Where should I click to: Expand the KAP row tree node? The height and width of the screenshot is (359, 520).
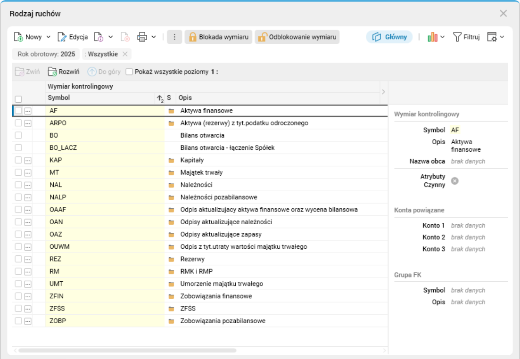(x=28, y=160)
